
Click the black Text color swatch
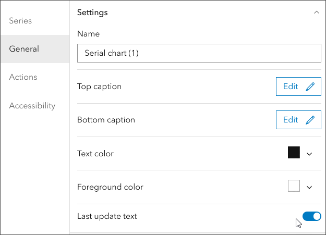point(294,153)
